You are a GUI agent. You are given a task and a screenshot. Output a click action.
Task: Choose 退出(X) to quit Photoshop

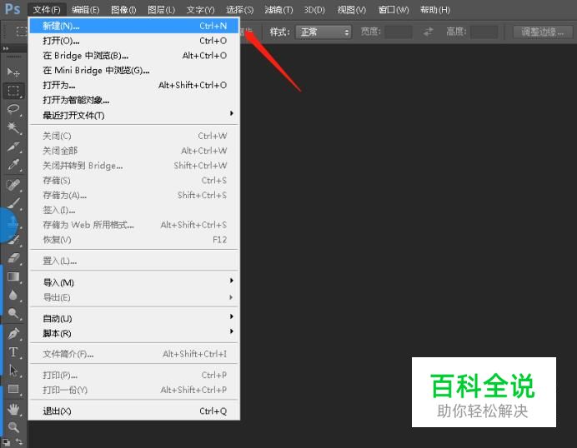click(x=134, y=411)
